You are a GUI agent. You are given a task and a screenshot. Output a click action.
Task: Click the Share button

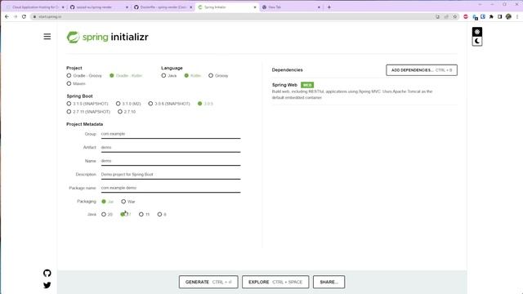pyautogui.click(x=329, y=282)
